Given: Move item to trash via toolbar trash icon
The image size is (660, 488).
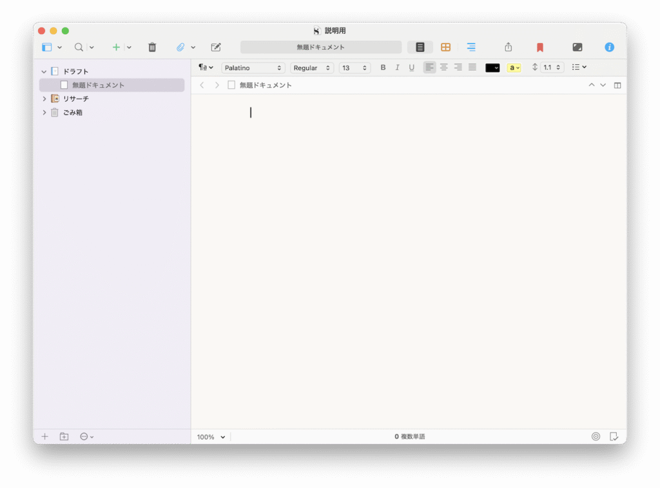Looking at the screenshot, I should 152,47.
